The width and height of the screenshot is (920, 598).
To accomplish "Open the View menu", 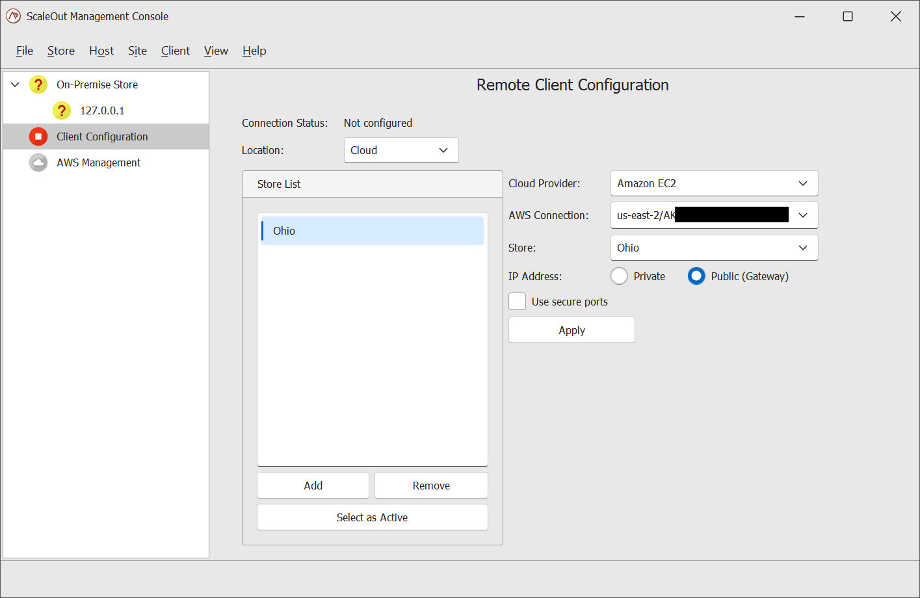I will coord(216,51).
